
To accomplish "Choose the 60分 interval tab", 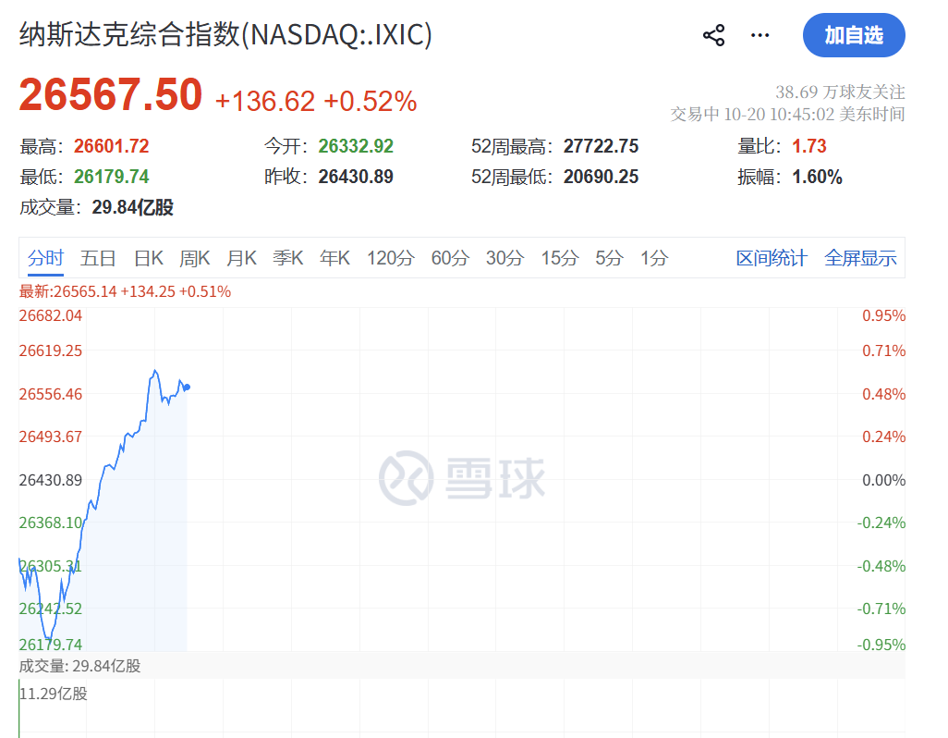I will tap(450, 258).
